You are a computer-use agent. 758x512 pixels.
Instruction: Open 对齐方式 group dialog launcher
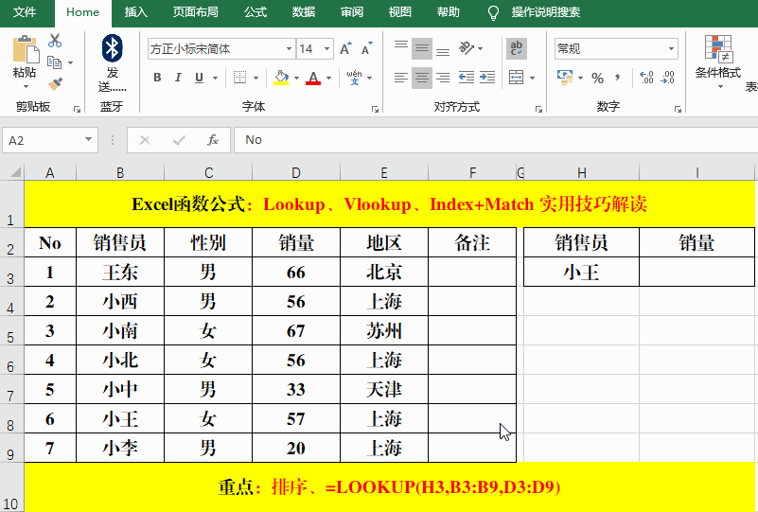click(x=538, y=109)
